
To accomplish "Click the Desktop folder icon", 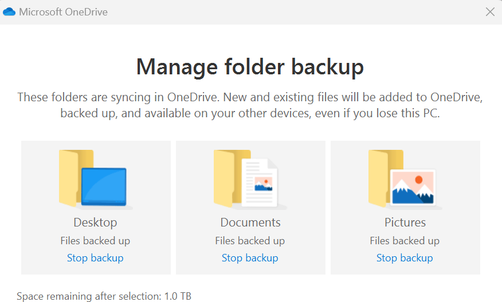I will [x=95, y=179].
